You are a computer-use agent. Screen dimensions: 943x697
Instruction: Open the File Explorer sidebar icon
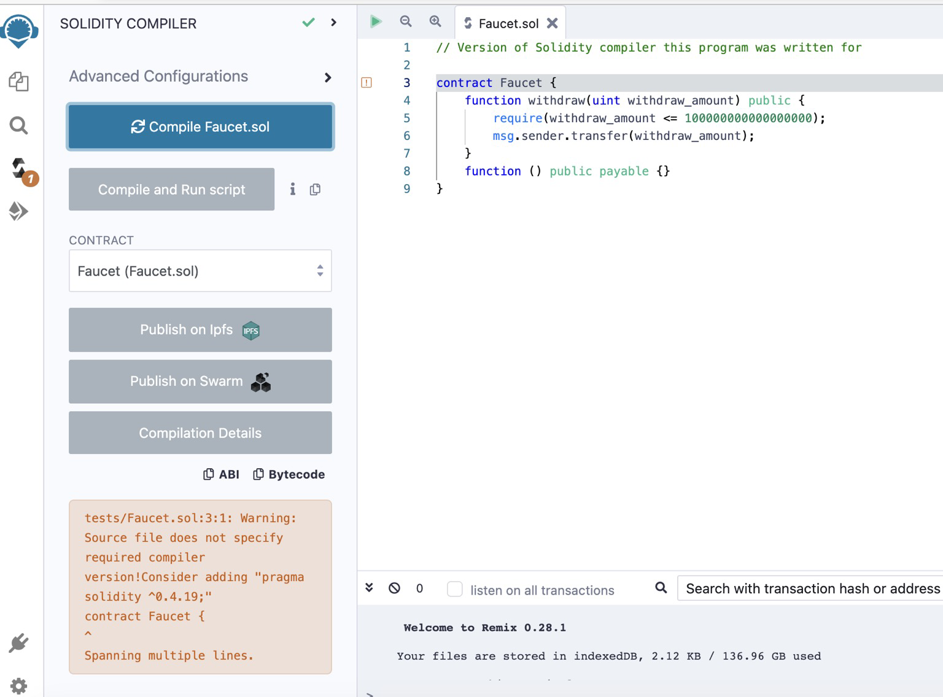click(18, 82)
